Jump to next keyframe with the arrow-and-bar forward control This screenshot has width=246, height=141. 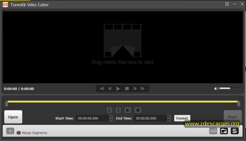tap(142, 89)
